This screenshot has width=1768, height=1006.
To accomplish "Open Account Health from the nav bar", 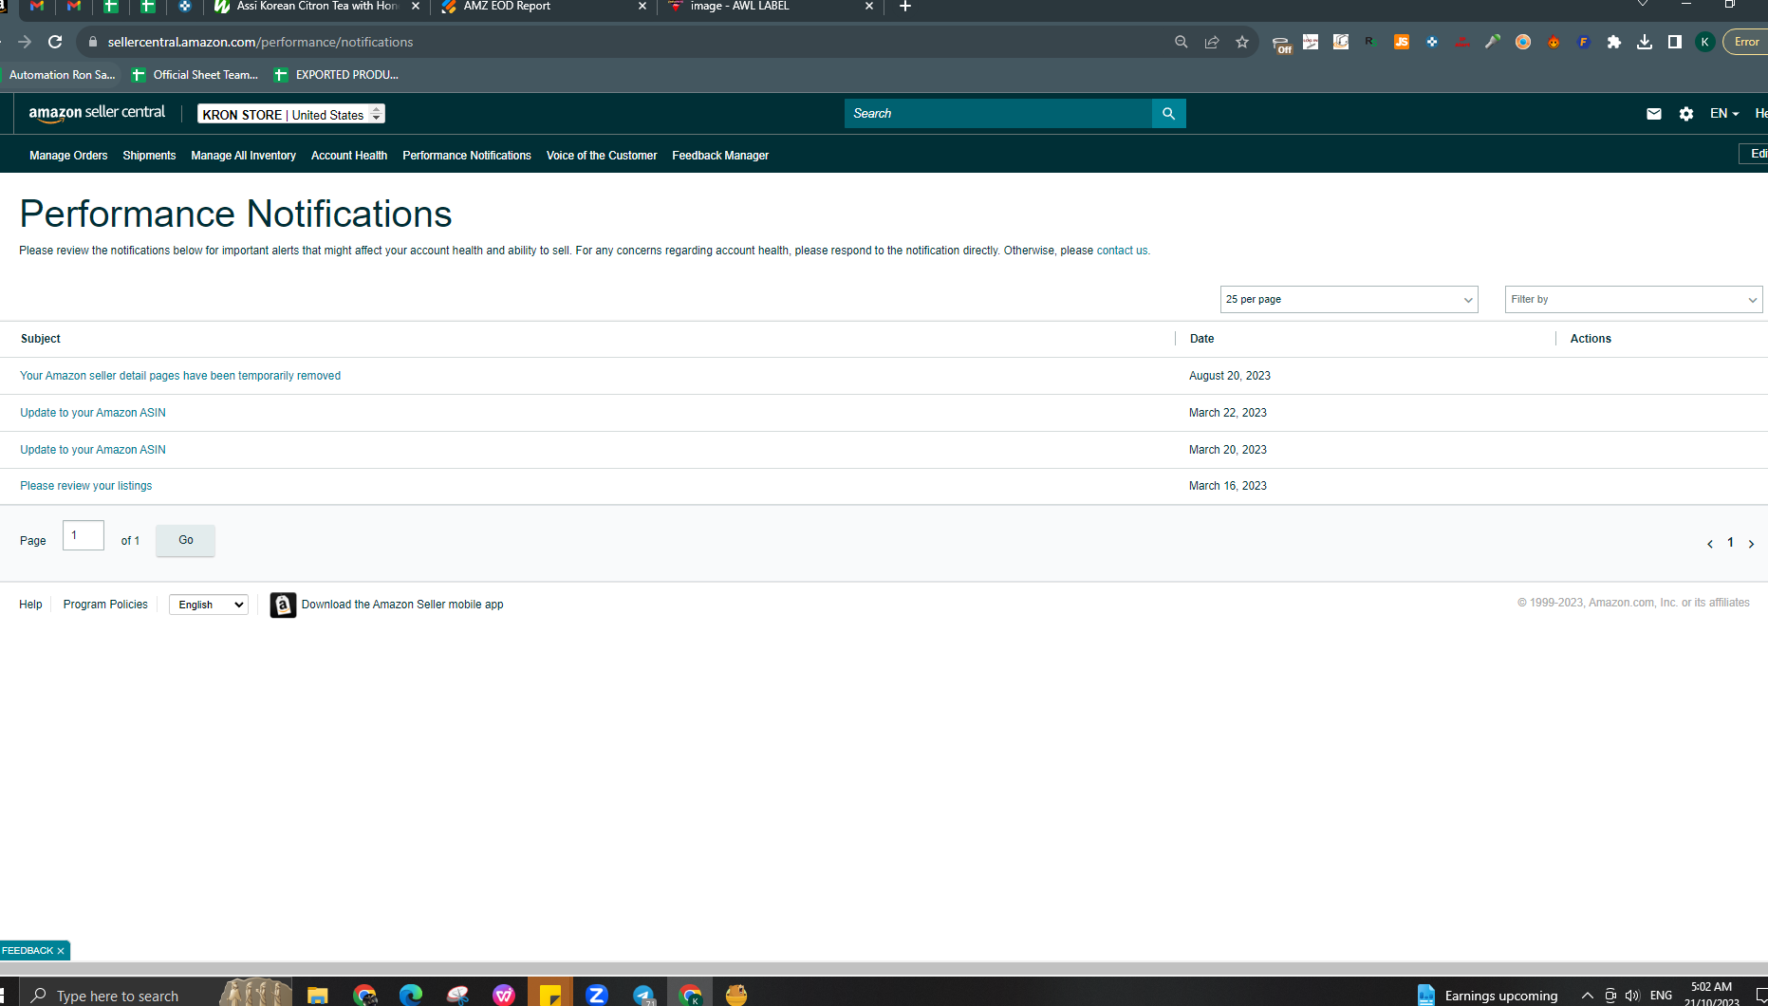I will [x=349, y=156].
